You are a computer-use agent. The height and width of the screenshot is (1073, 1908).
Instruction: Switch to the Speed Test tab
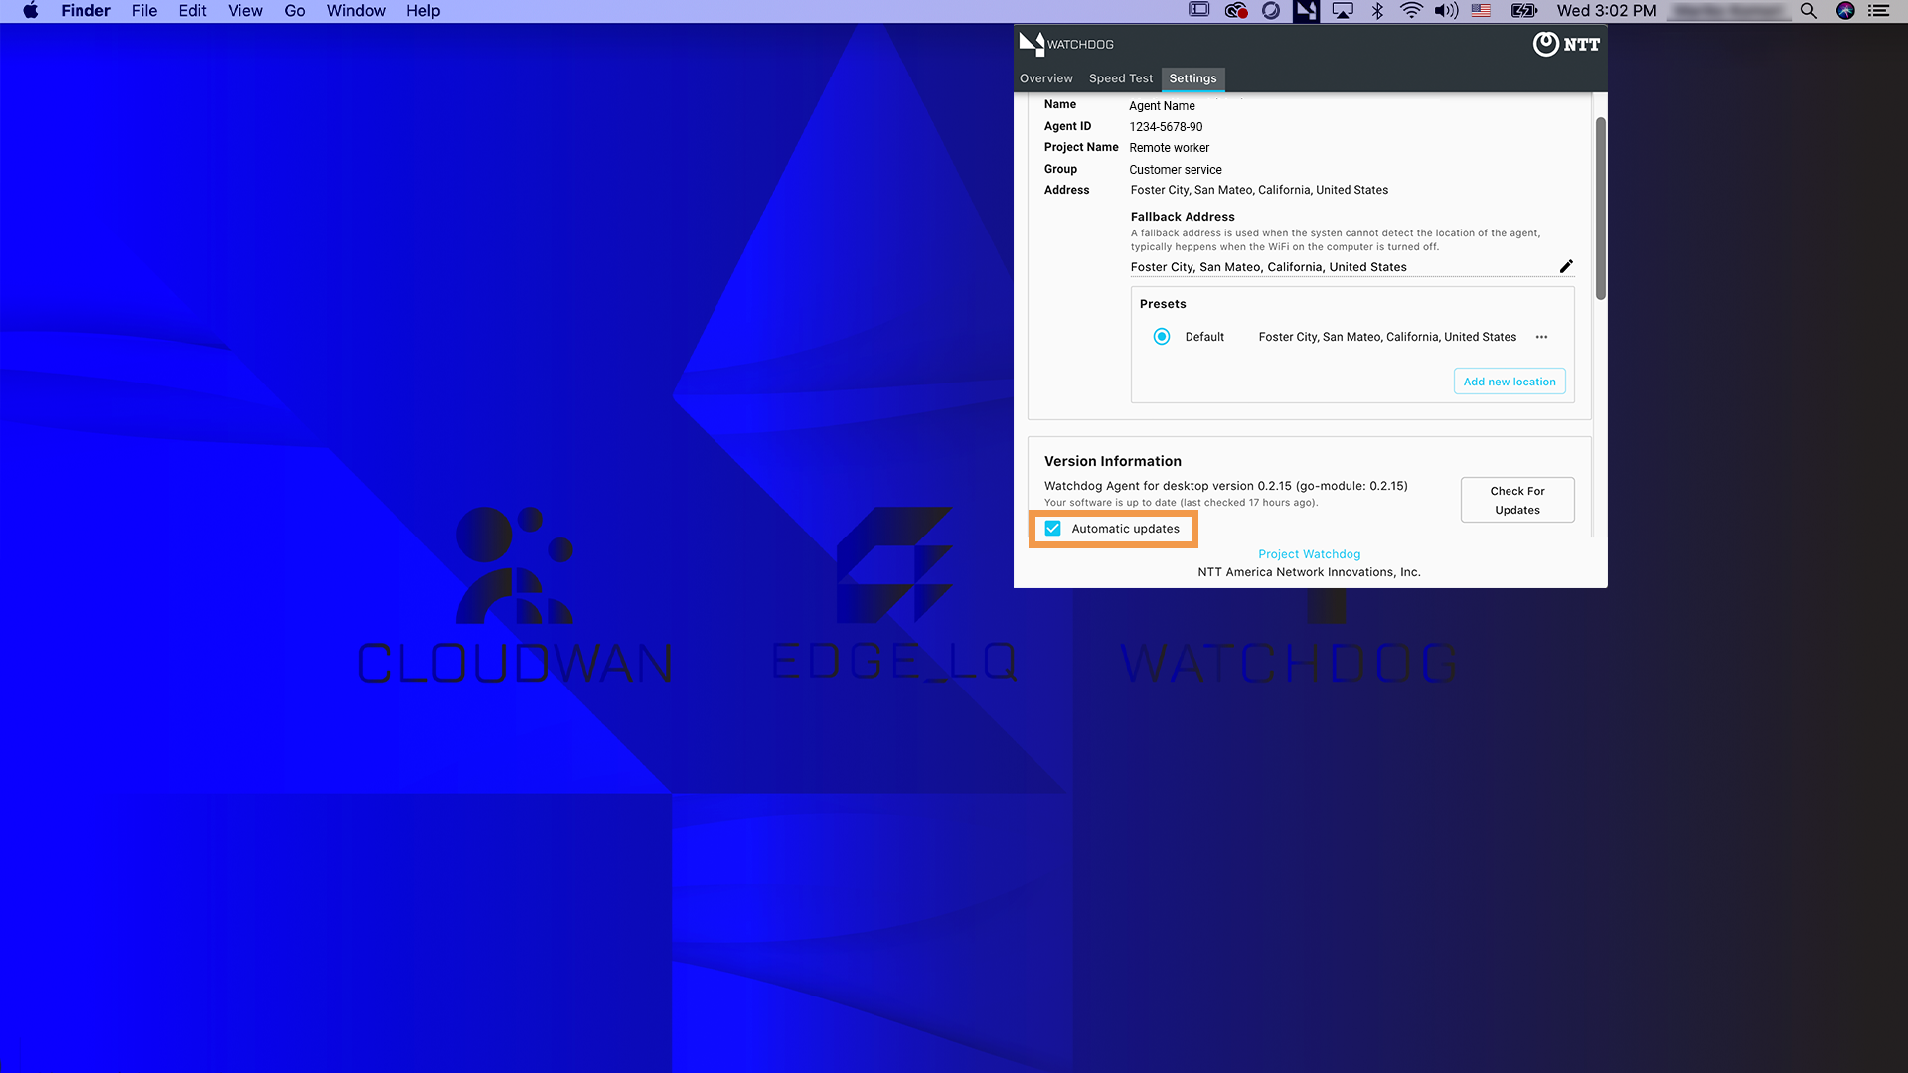pos(1121,78)
